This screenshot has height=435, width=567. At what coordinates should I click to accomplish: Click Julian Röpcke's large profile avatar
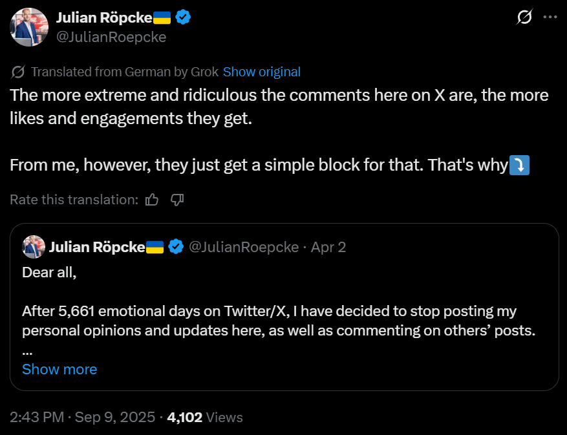click(29, 27)
